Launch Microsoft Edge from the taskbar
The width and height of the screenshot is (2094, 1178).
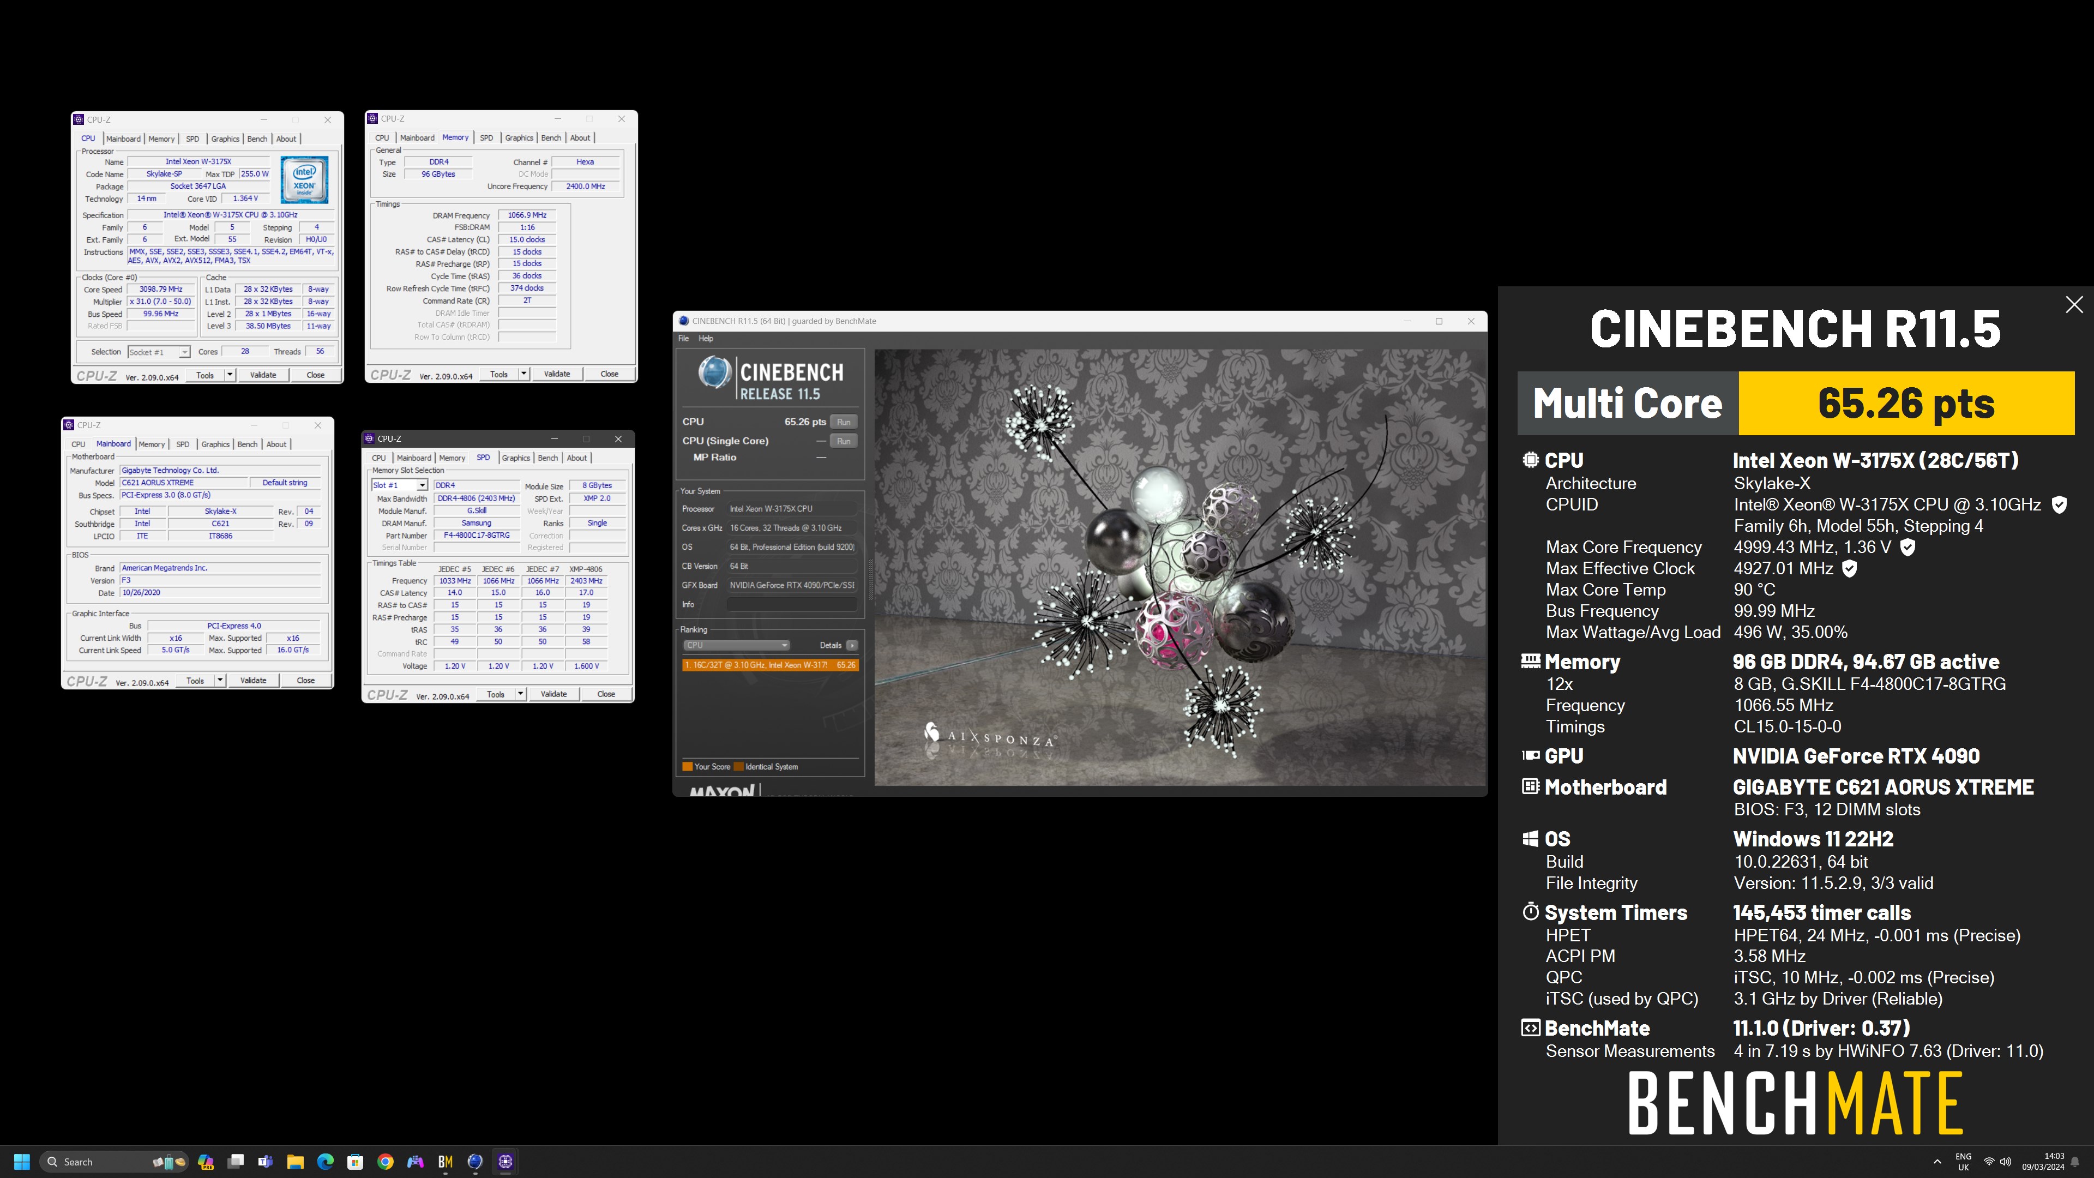(325, 1161)
